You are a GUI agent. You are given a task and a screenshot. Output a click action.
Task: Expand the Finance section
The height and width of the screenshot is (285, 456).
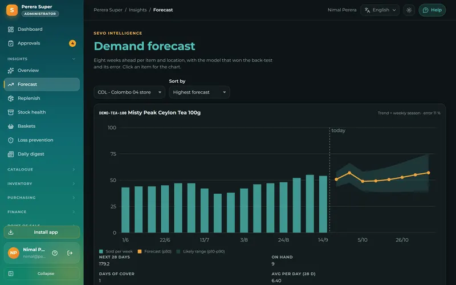[x=42, y=211]
